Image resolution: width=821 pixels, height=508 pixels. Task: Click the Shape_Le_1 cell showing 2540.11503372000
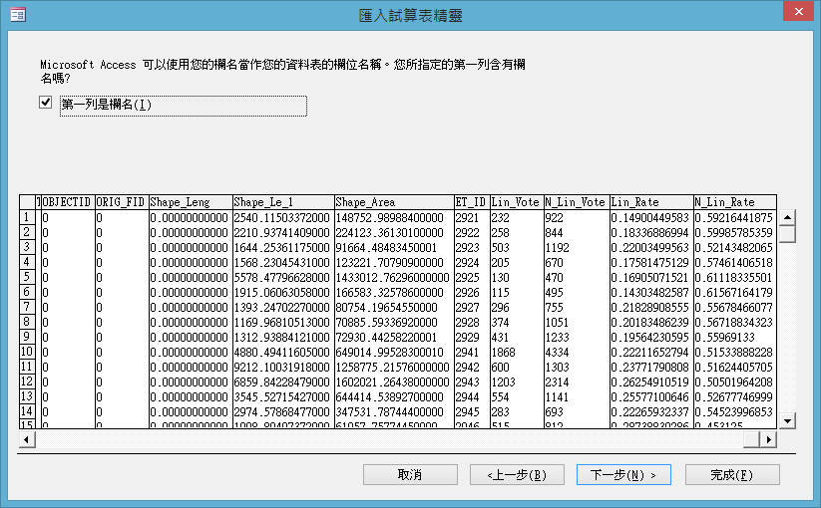pos(282,217)
